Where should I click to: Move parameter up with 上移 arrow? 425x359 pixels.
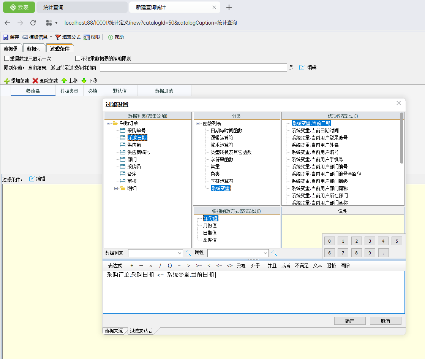coord(64,81)
